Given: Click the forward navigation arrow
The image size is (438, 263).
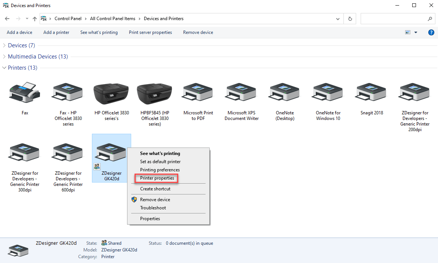Looking at the screenshot, I should (x=18, y=19).
